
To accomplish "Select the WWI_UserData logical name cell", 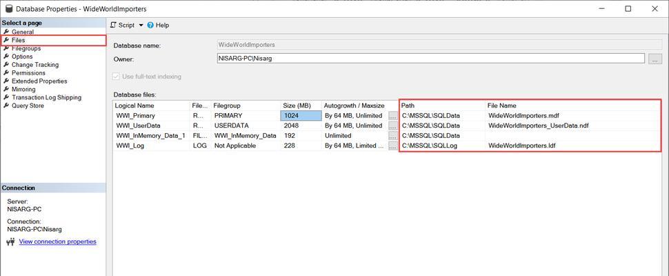I will (152, 126).
